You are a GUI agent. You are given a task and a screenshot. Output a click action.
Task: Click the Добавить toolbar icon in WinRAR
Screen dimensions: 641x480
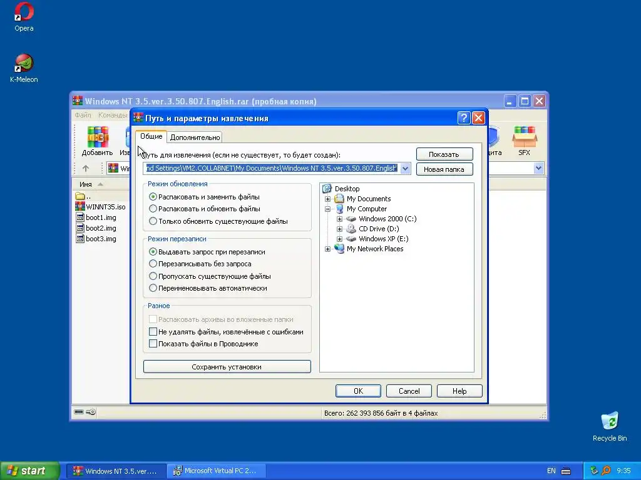[x=97, y=141]
